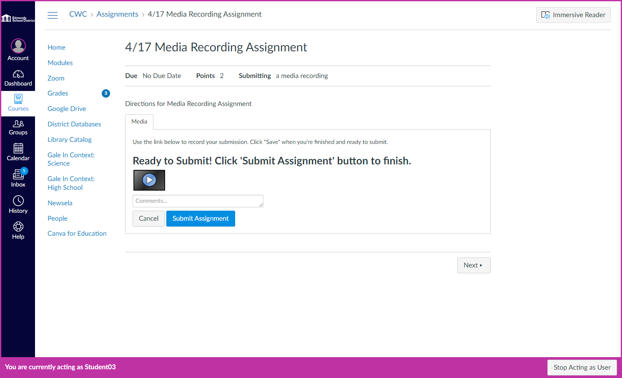
Task: Open the Account profile avatar
Action: click(x=18, y=46)
